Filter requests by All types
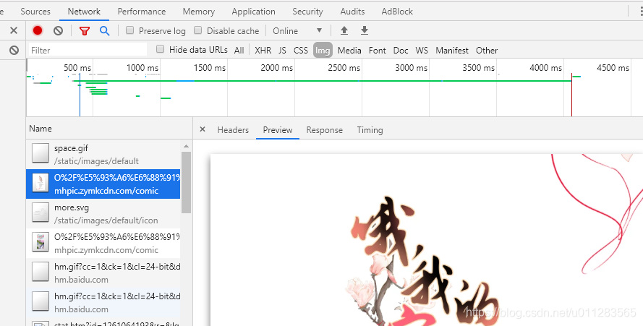This screenshot has height=326, width=643. (239, 51)
